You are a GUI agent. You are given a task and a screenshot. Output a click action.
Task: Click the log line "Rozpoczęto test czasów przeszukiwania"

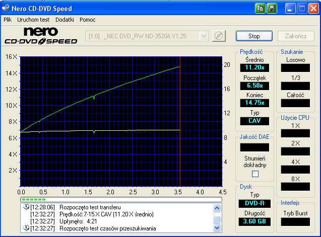click(108, 228)
